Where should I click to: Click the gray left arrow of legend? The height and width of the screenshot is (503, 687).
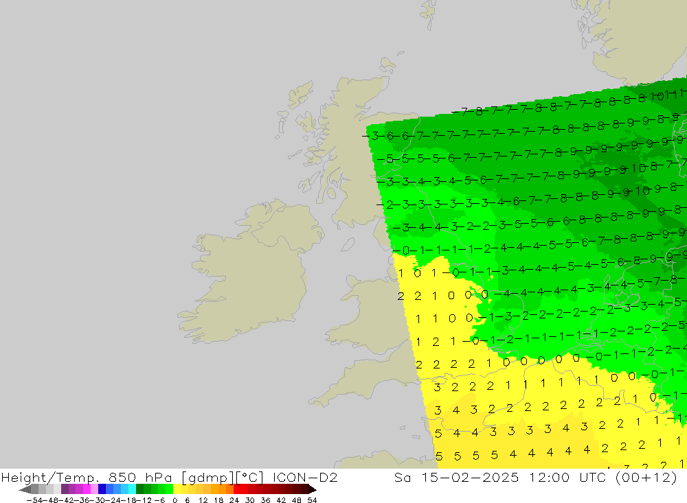25,489
